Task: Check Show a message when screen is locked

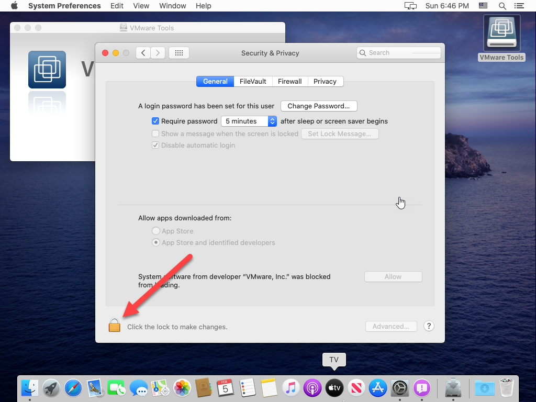Action: point(155,133)
